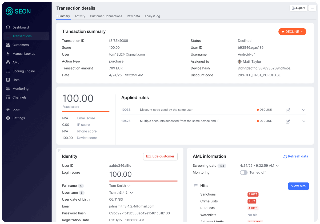Click the Refresh data link
The width and height of the screenshot is (320, 224).
coord(295,157)
